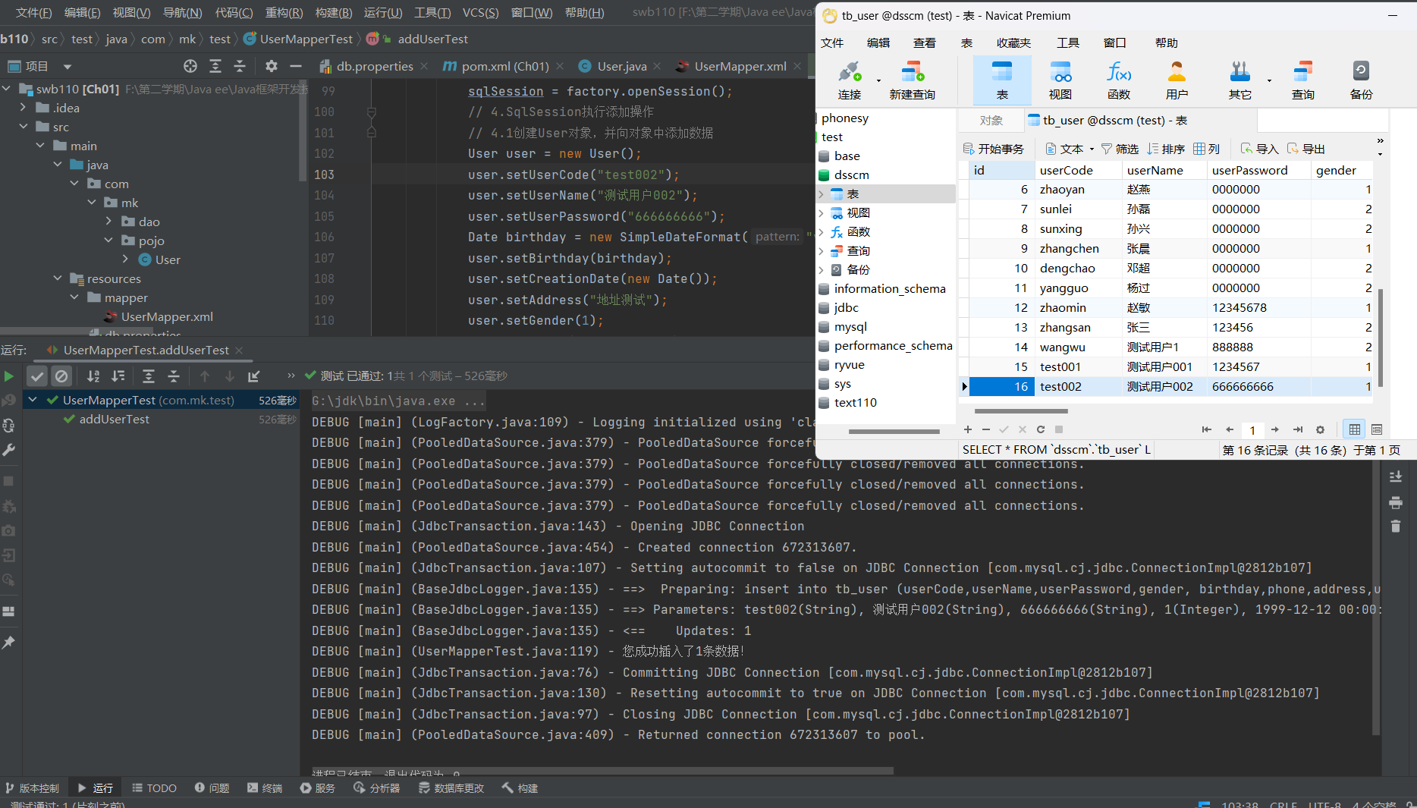Switch to db.properties editor tab

point(375,66)
